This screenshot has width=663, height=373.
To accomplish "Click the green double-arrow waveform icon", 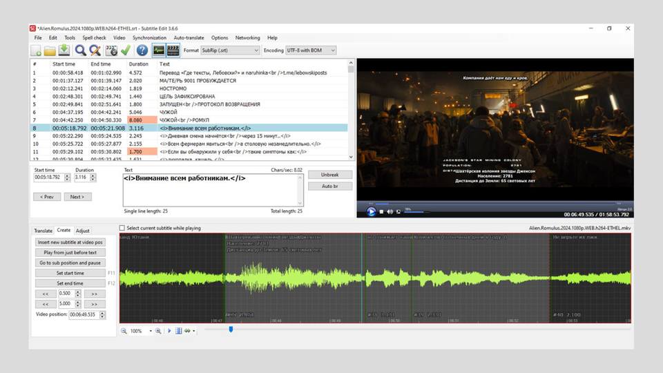I will click(187, 331).
